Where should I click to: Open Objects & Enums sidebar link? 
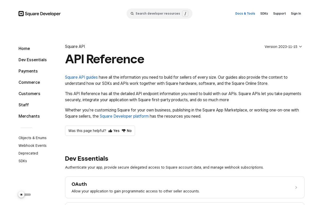pyautogui.click(x=32, y=138)
